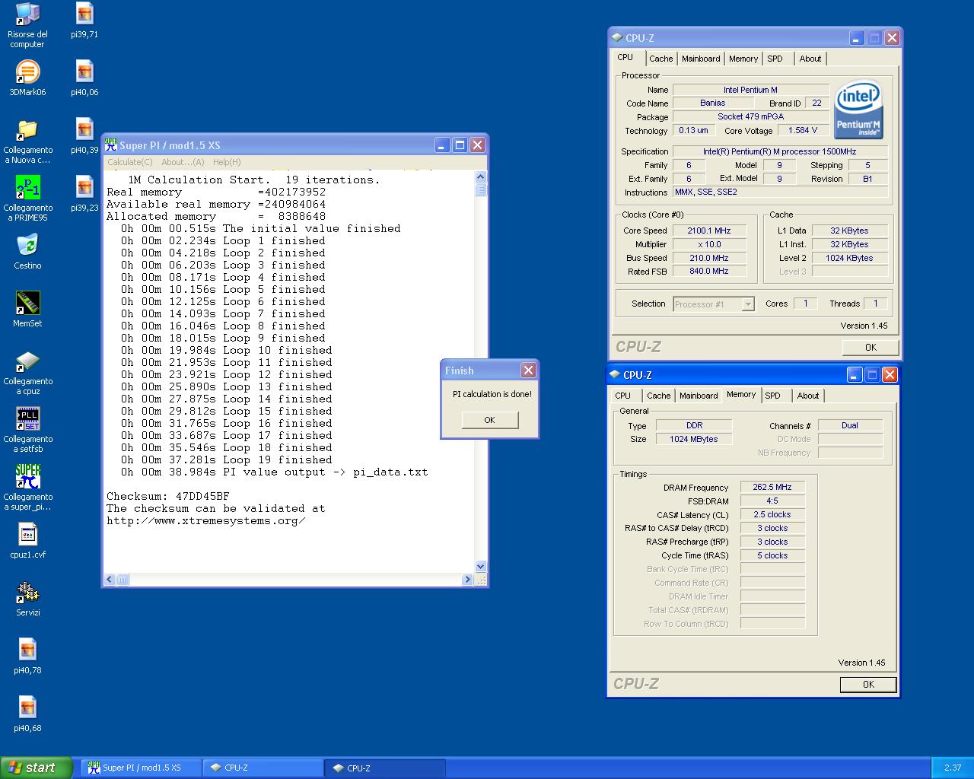Click Super PI title bar app icon

(111, 145)
